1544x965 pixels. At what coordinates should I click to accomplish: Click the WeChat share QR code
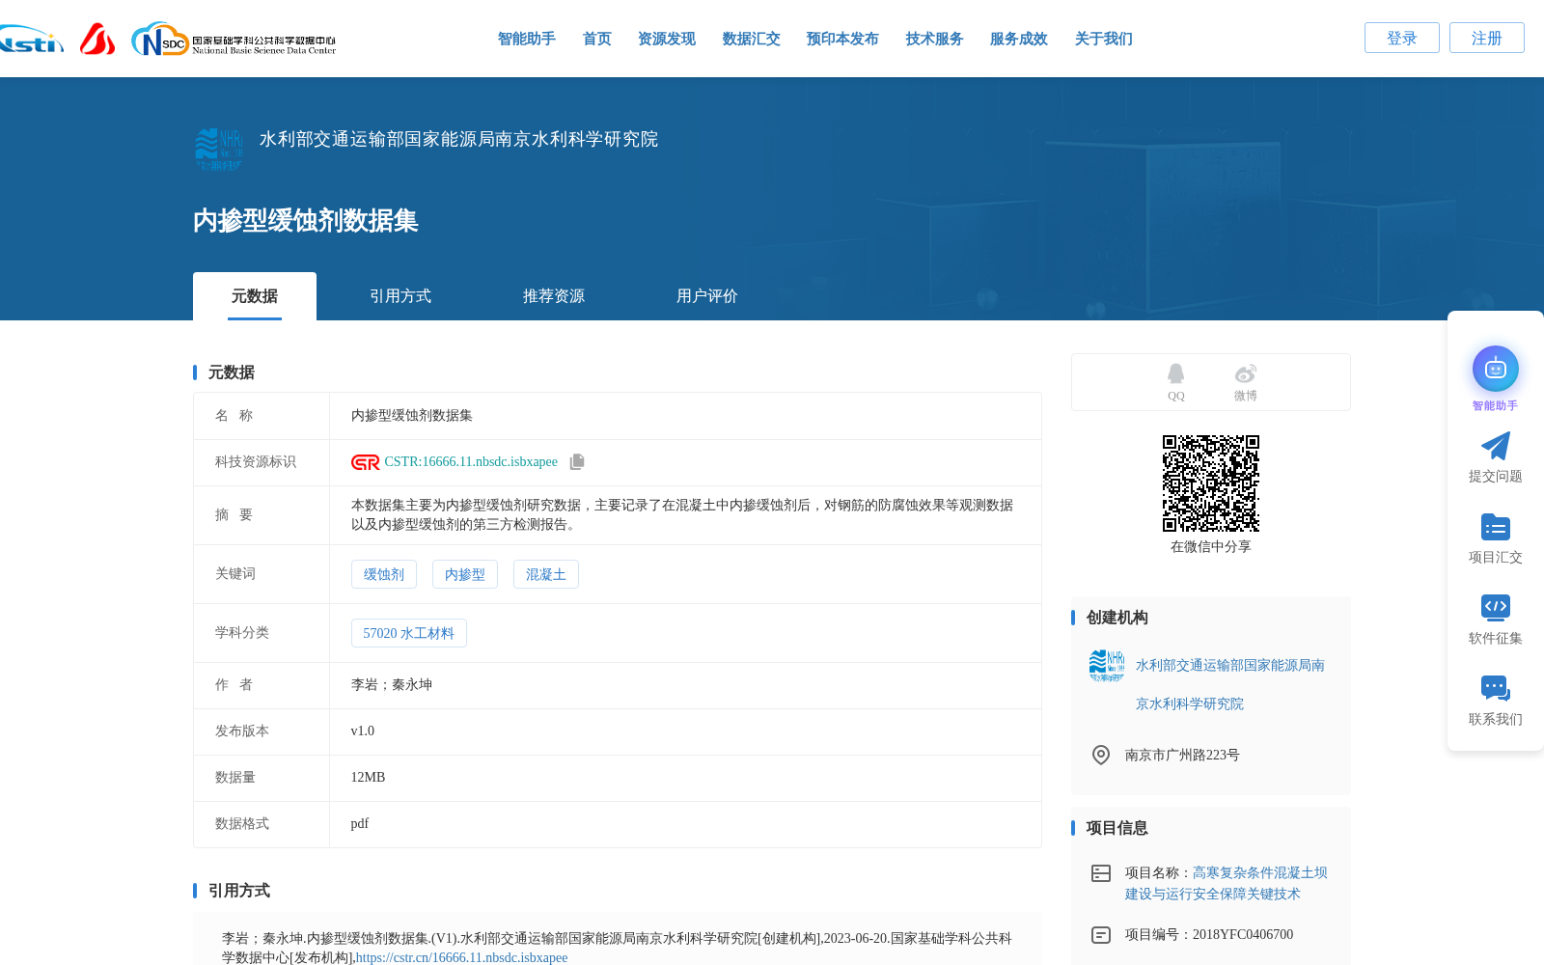click(x=1211, y=483)
